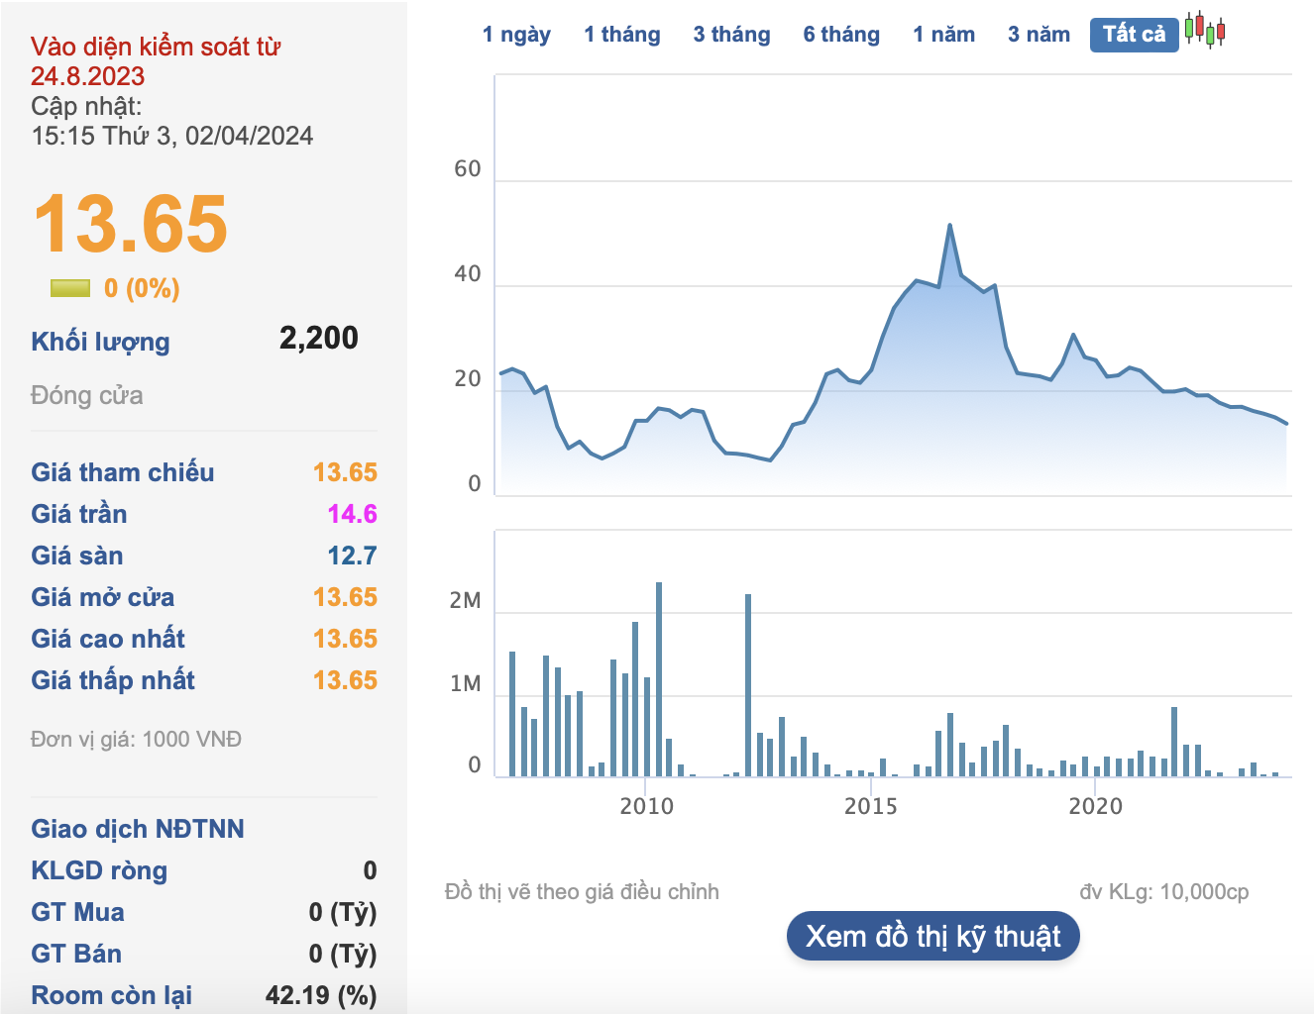Click the yellow no-change price indicator
This screenshot has height=1014, width=1314.
(x=69, y=288)
